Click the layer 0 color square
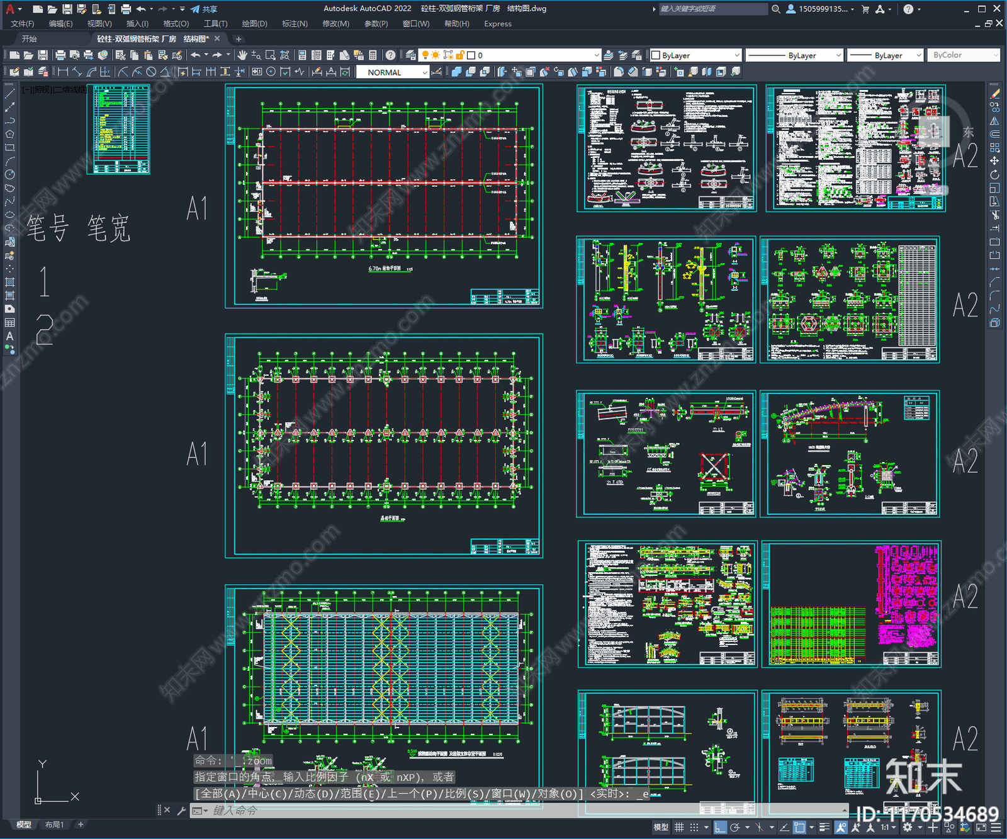This screenshot has width=1007, height=839. [x=471, y=55]
